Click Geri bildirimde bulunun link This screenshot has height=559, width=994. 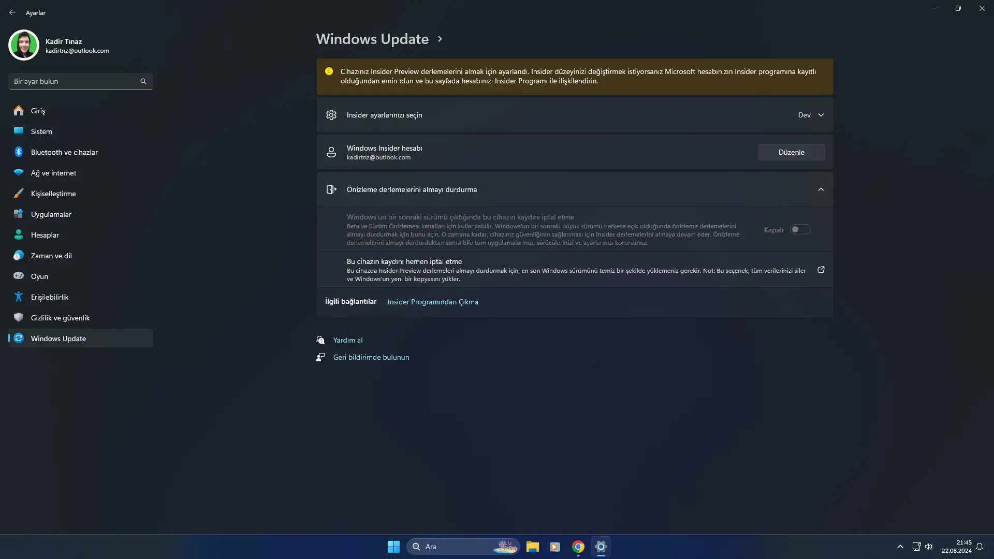point(371,357)
